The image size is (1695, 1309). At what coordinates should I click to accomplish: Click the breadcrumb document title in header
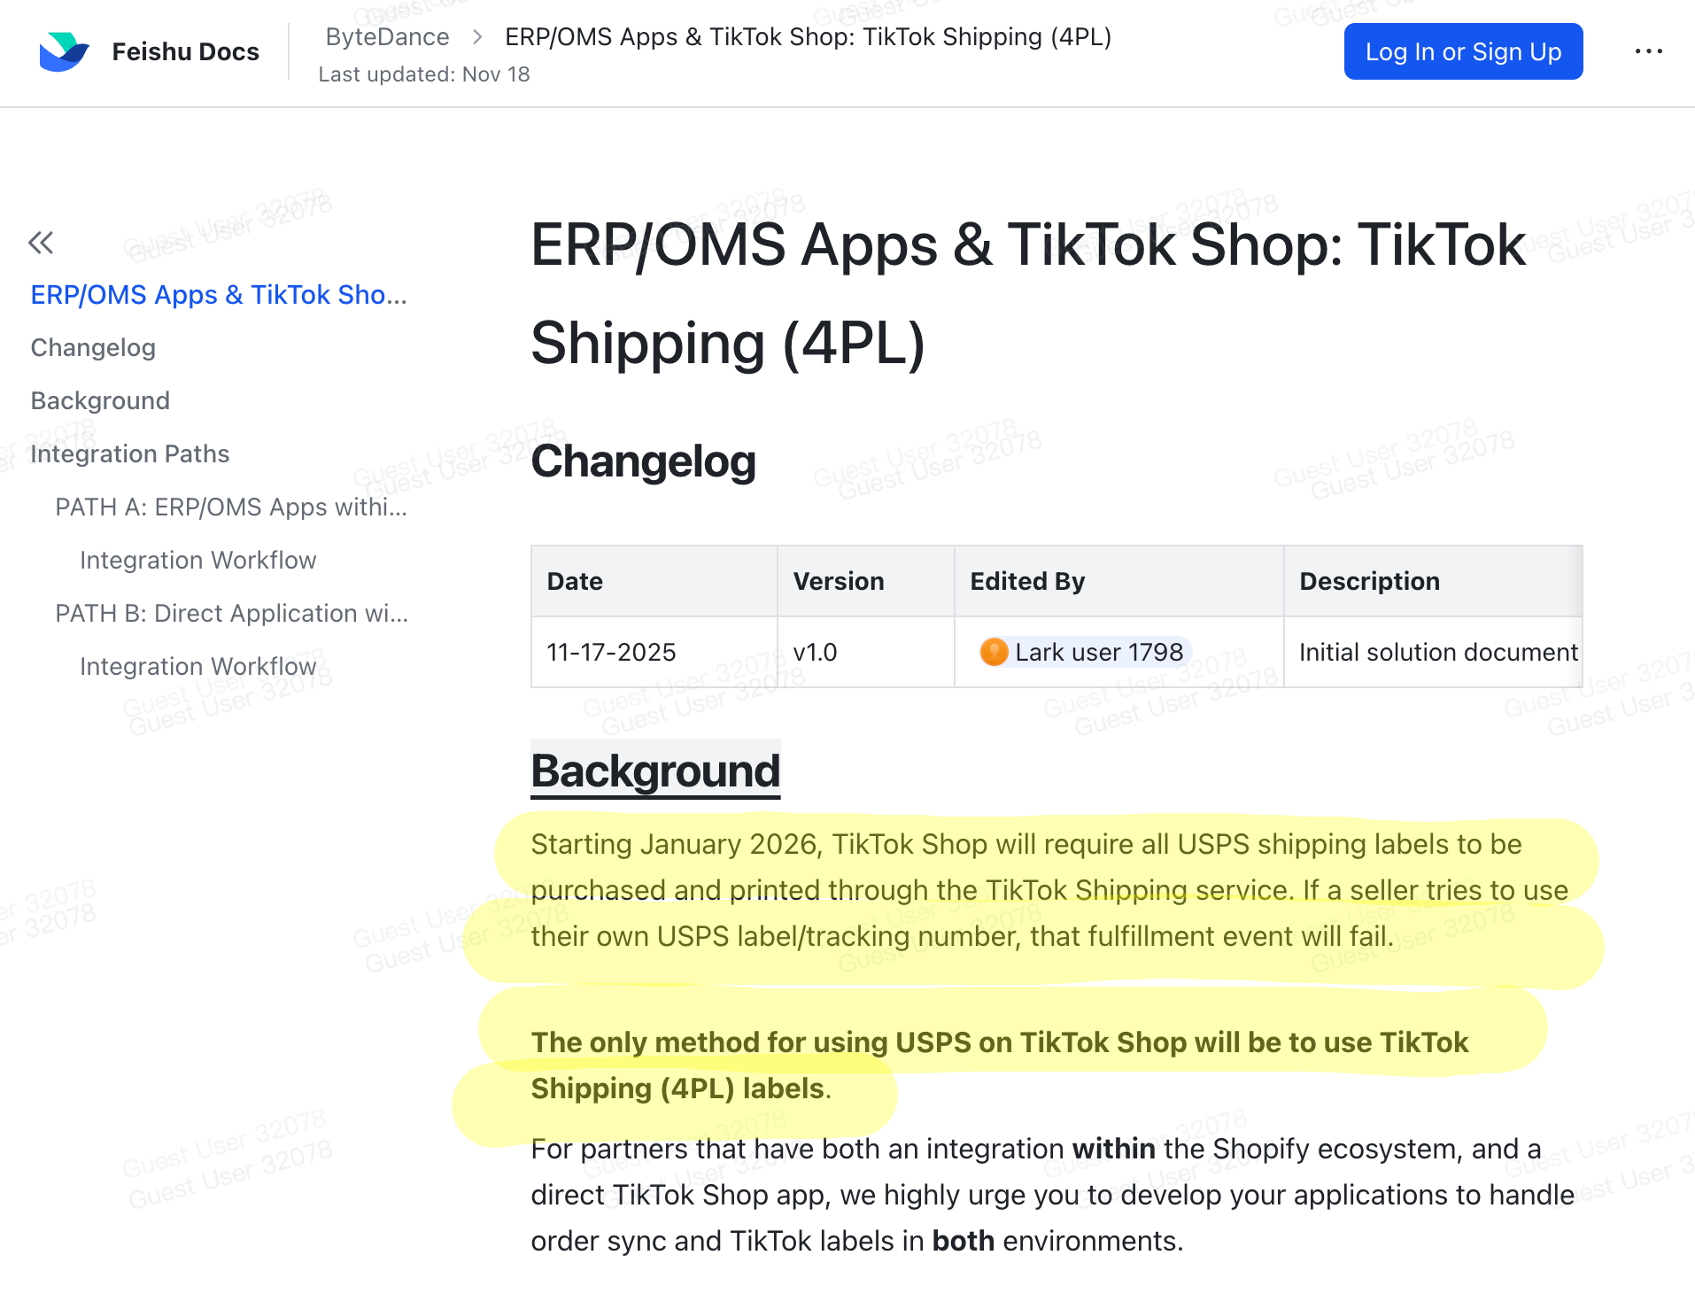pos(808,37)
